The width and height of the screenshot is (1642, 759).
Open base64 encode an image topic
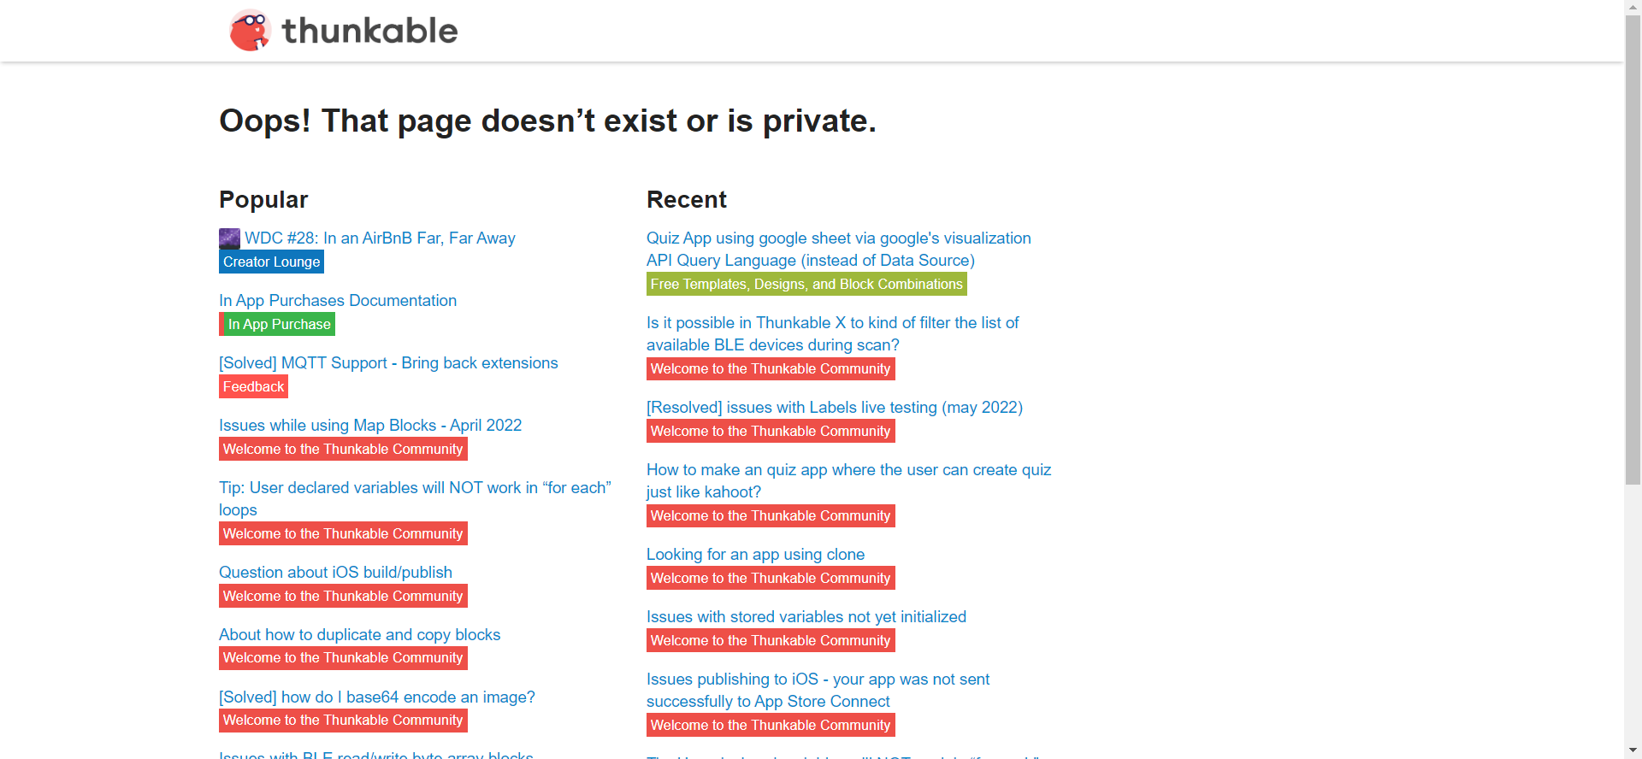[377, 697]
